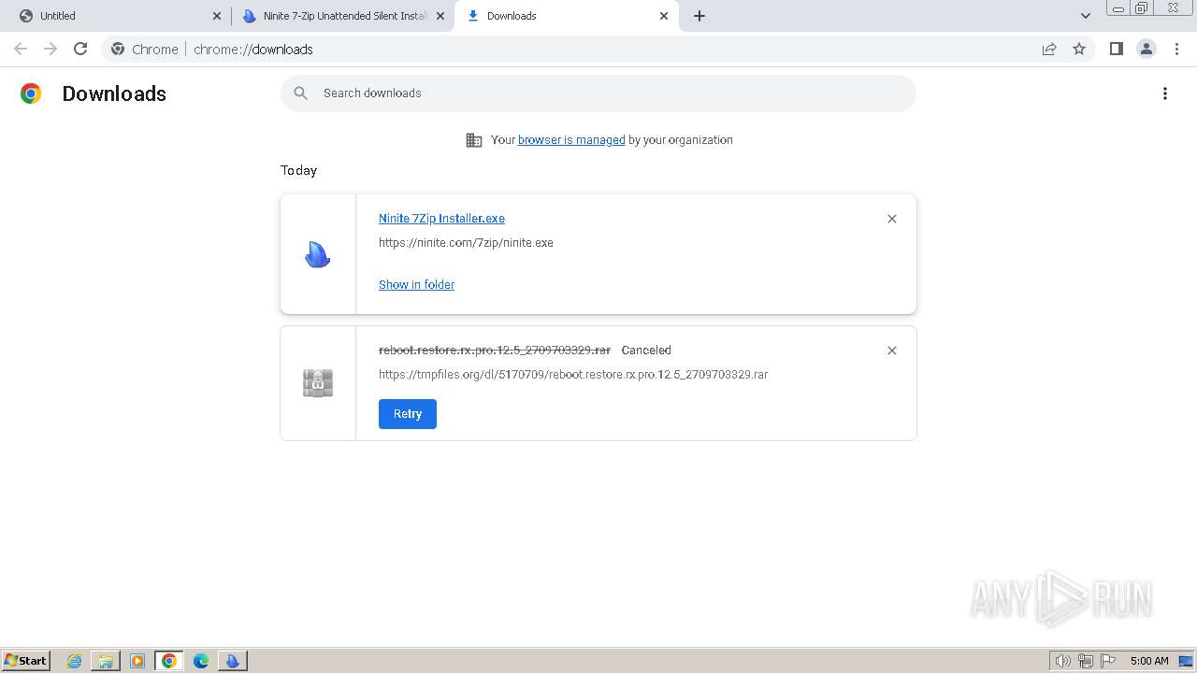The image size is (1197, 673).
Task: Open File Explorer from taskbar
Action: coord(106,661)
